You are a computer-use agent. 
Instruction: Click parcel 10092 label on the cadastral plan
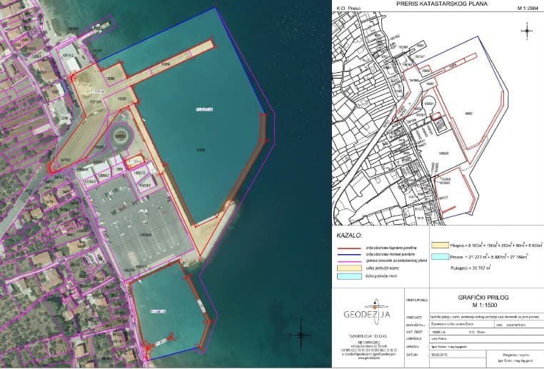[469, 113]
